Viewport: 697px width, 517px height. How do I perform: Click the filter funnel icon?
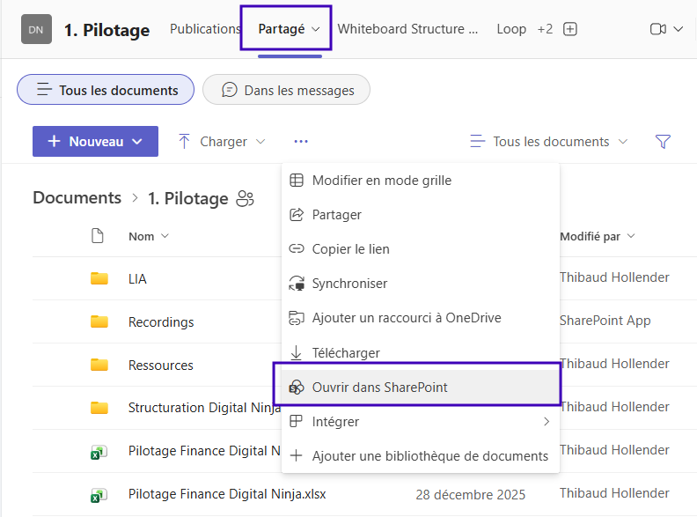point(664,142)
